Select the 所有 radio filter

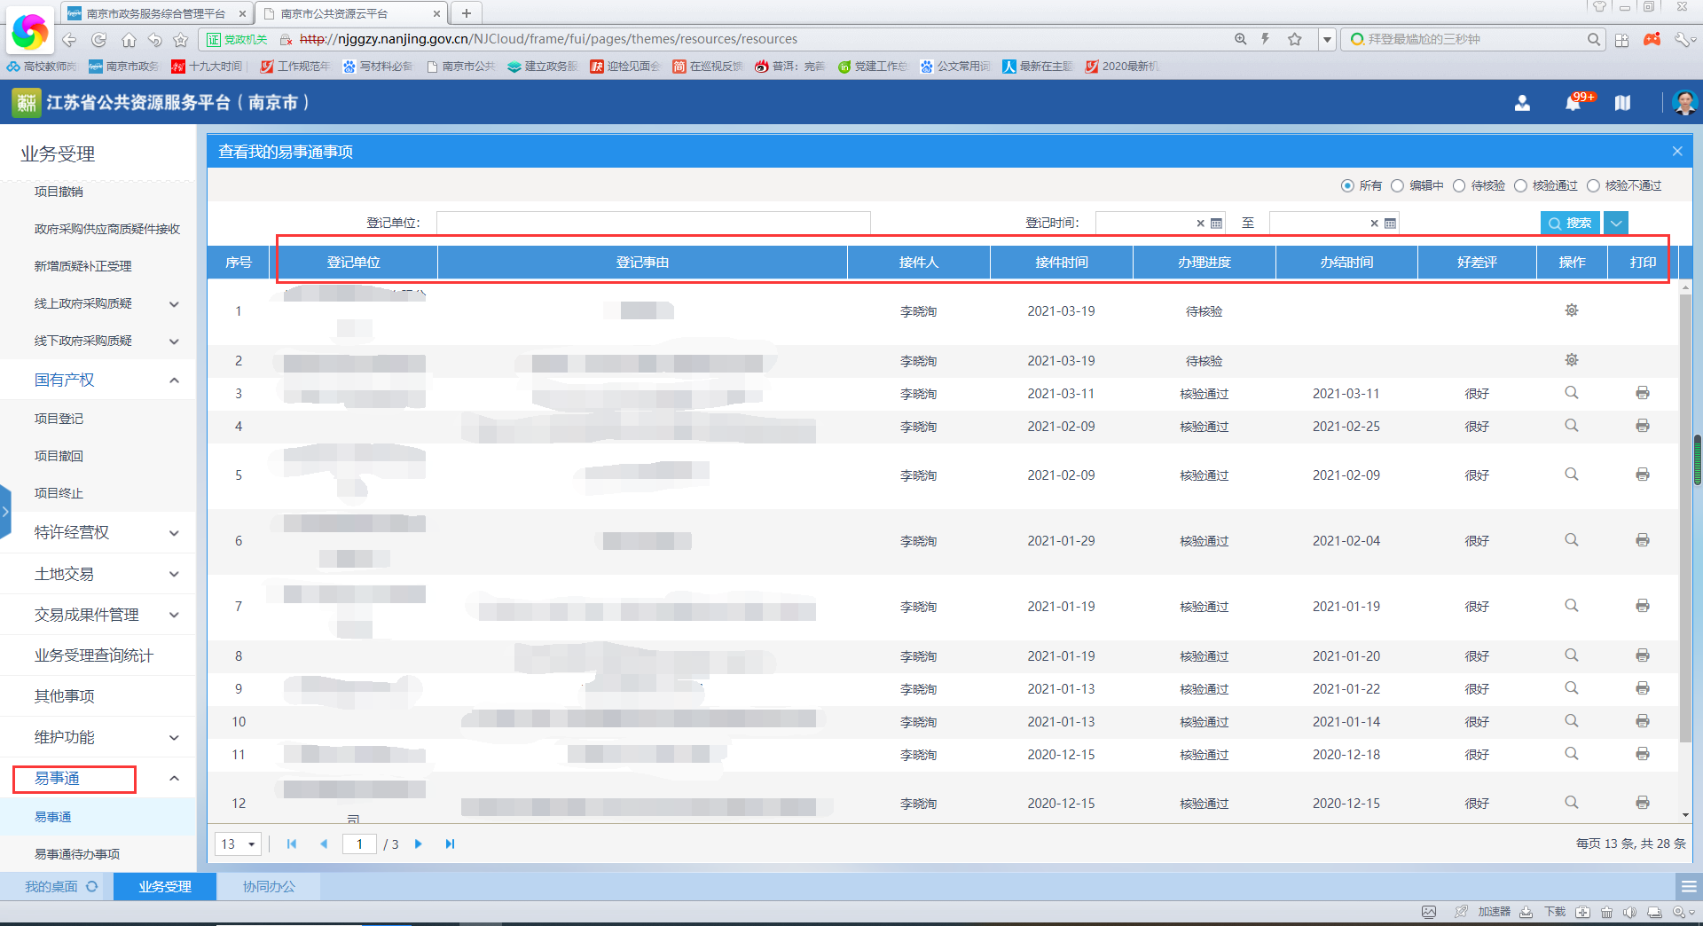click(1347, 185)
